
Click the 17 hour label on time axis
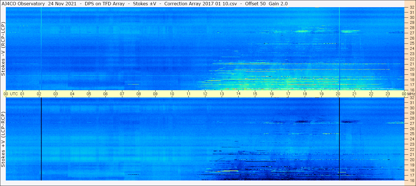pos(288,94)
